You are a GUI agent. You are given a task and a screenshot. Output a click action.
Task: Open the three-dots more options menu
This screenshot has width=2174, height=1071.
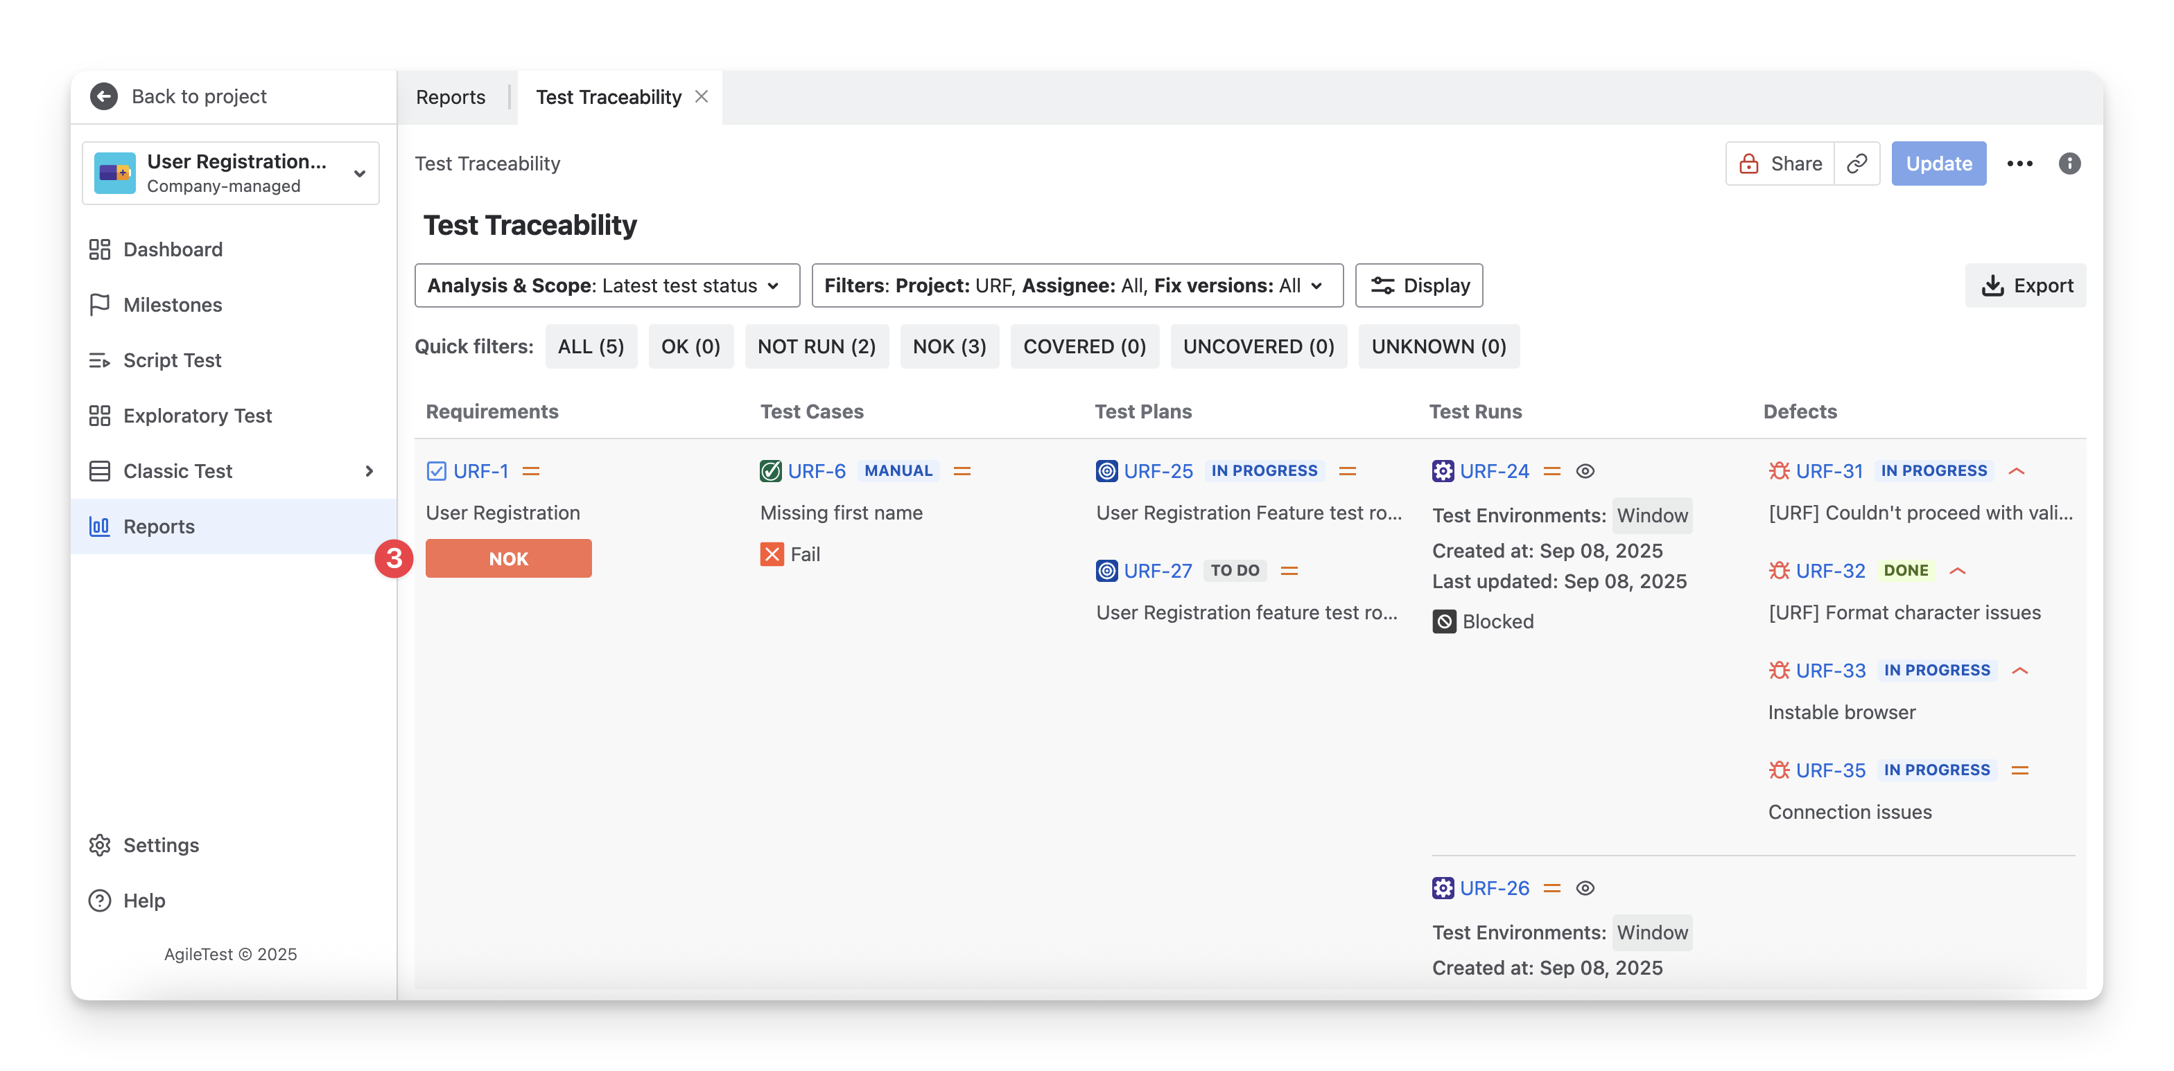click(2019, 163)
